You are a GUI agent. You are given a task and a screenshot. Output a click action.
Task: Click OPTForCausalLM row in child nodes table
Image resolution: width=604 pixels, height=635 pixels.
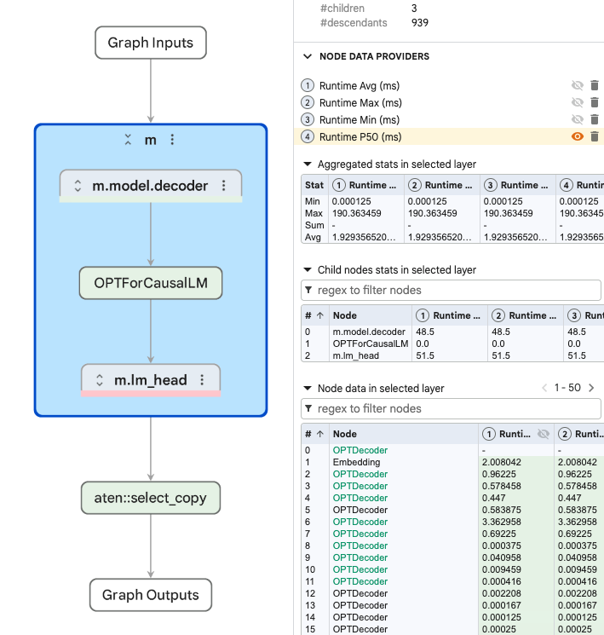(452, 343)
